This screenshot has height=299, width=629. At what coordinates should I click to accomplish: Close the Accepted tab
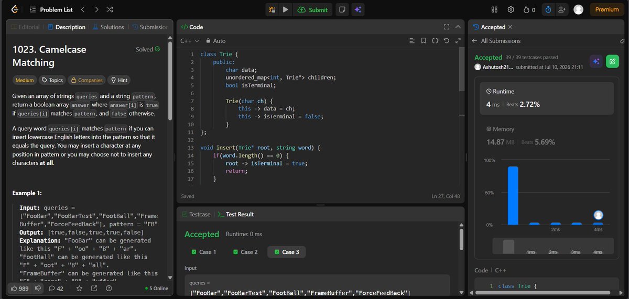tap(511, 27)
